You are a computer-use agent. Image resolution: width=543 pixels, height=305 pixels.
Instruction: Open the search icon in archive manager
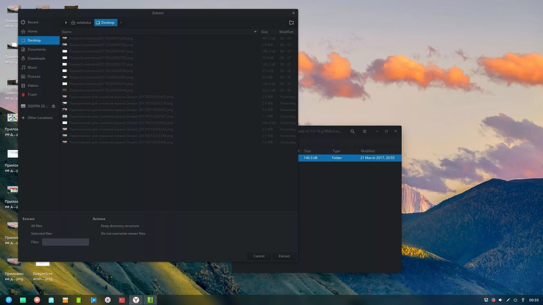point(352,131)
